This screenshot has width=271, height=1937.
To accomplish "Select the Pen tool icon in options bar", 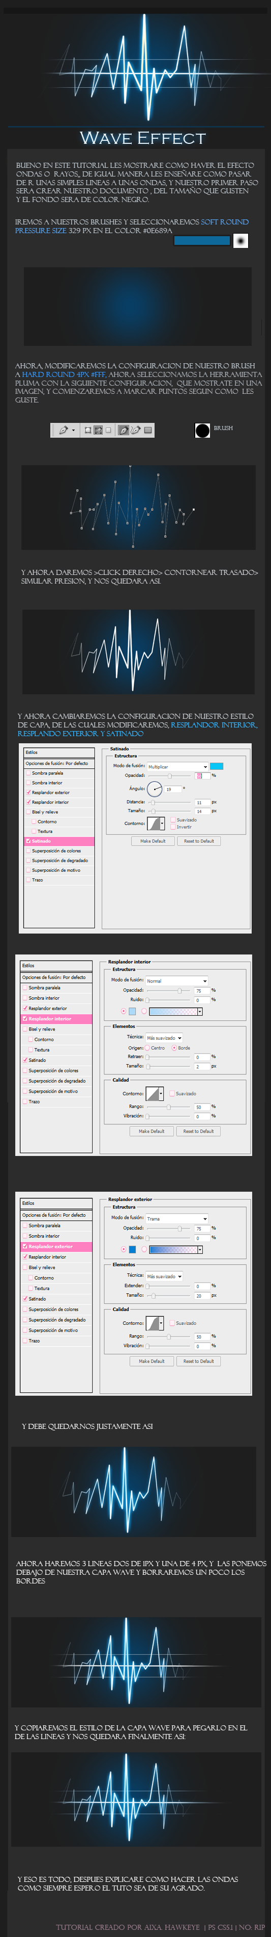I will pyautogui.click(x=124, y=430).
